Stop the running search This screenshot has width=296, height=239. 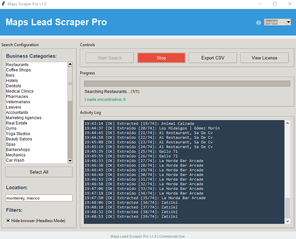click(161, 58)
